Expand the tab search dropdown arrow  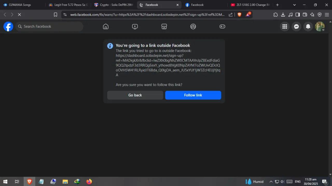coord(294,5)
